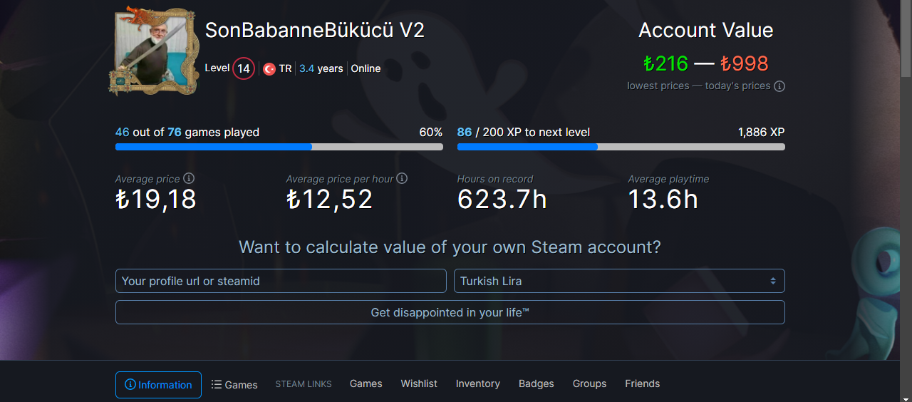912x402 pixels.
Task: Open the Steam Games link
Action: point(366,383)
